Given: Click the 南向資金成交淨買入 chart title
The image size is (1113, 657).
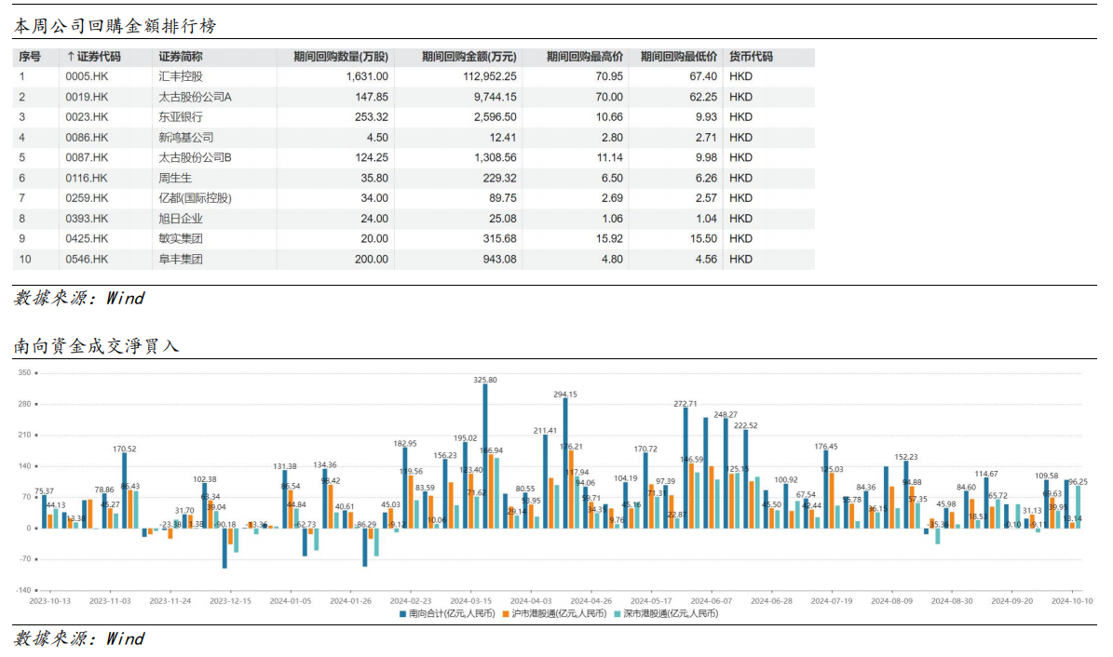Looking at the screenshot, I should click(x=96, y=346).
